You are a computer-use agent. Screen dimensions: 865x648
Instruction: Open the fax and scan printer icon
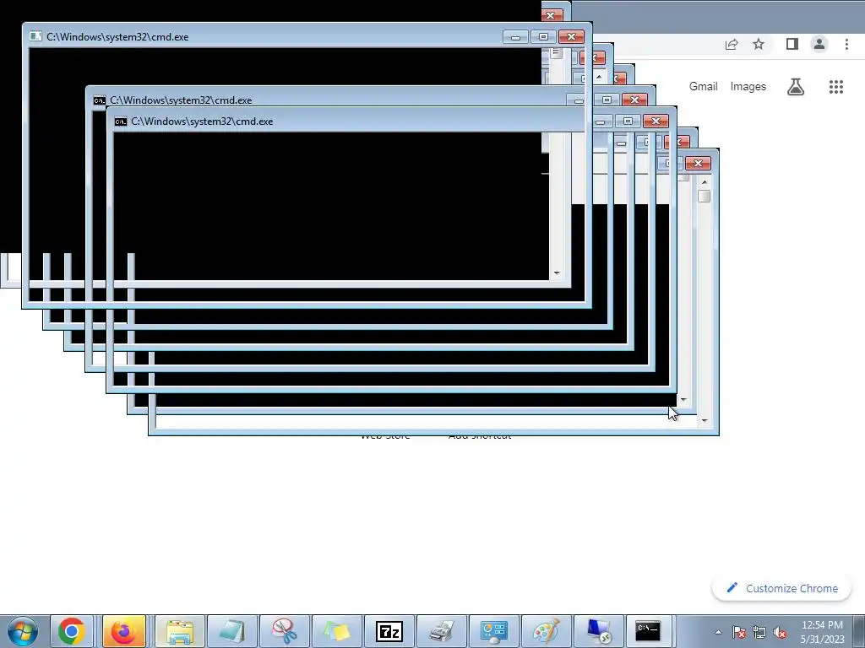click(441, 631)
